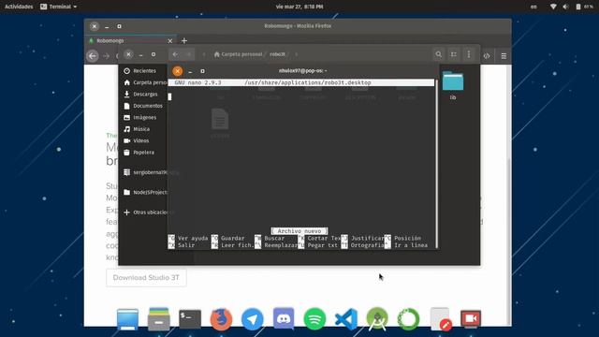Open the lib folder

[453, 85]
